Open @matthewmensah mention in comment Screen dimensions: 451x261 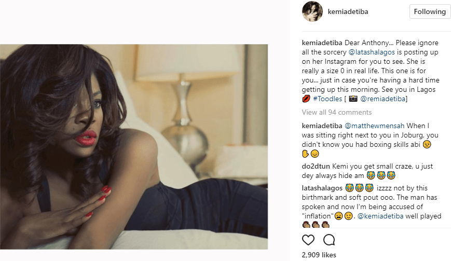374,126
